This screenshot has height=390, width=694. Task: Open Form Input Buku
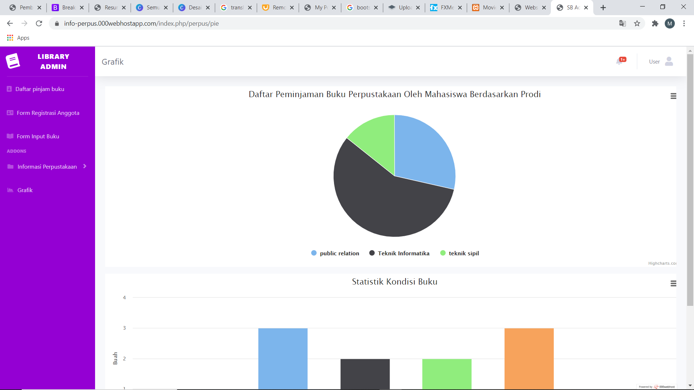click(38, 136)
